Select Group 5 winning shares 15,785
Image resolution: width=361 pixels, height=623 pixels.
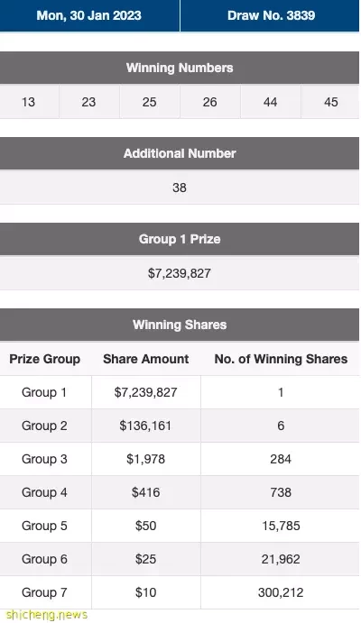point(281,526)
